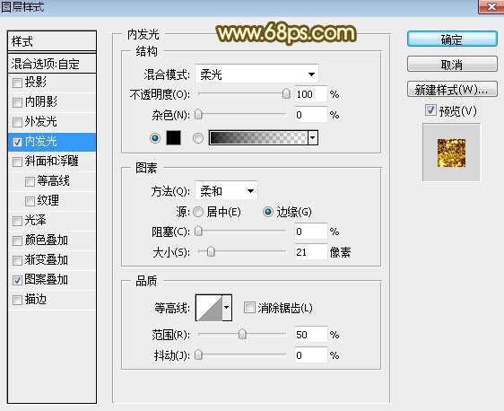
Task: Open the 图案叠加 style settings row
Action: click(52, 280)
